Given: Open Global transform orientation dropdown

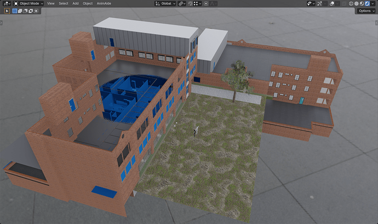Looking at the screenshot, I should point(165,4).
